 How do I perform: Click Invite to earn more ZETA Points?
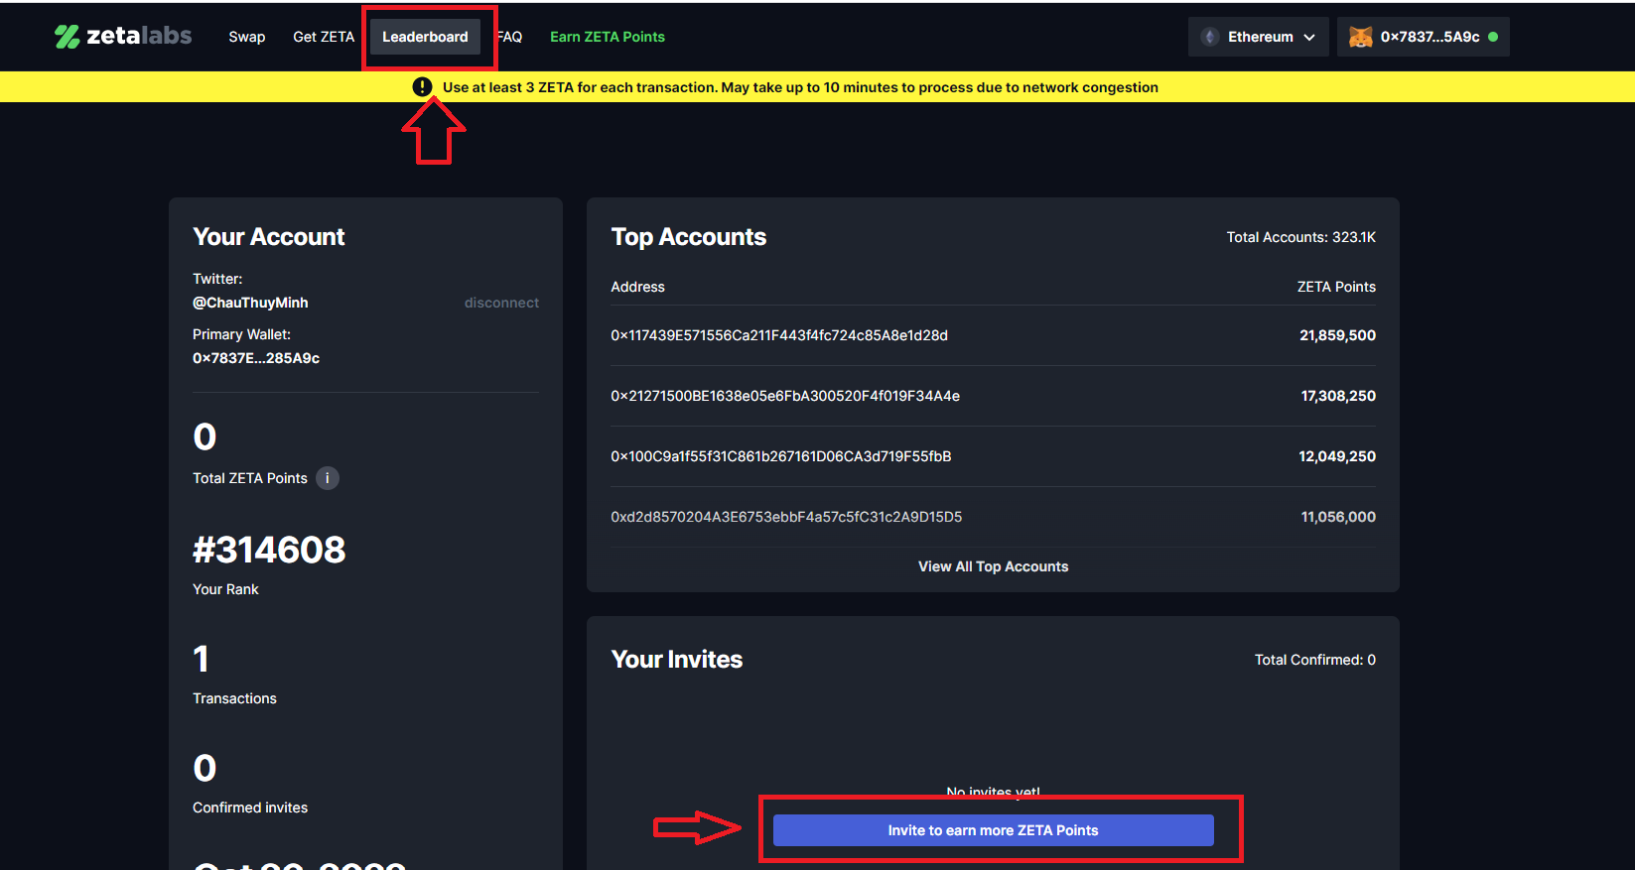point(993,830)
